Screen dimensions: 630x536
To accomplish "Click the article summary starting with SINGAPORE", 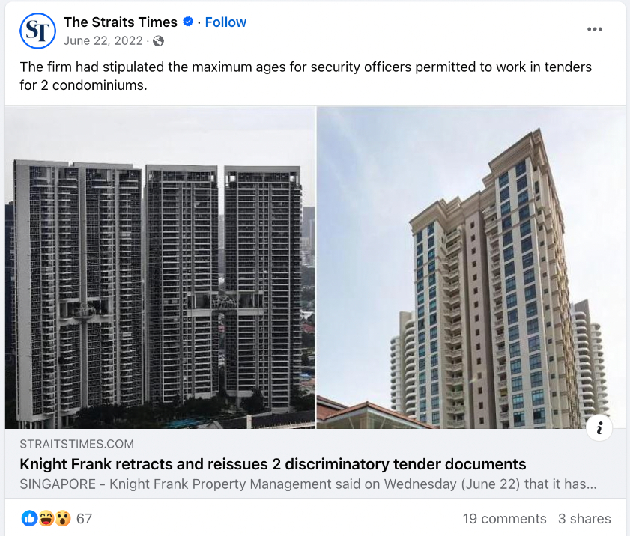I will [x=308, y=484].
